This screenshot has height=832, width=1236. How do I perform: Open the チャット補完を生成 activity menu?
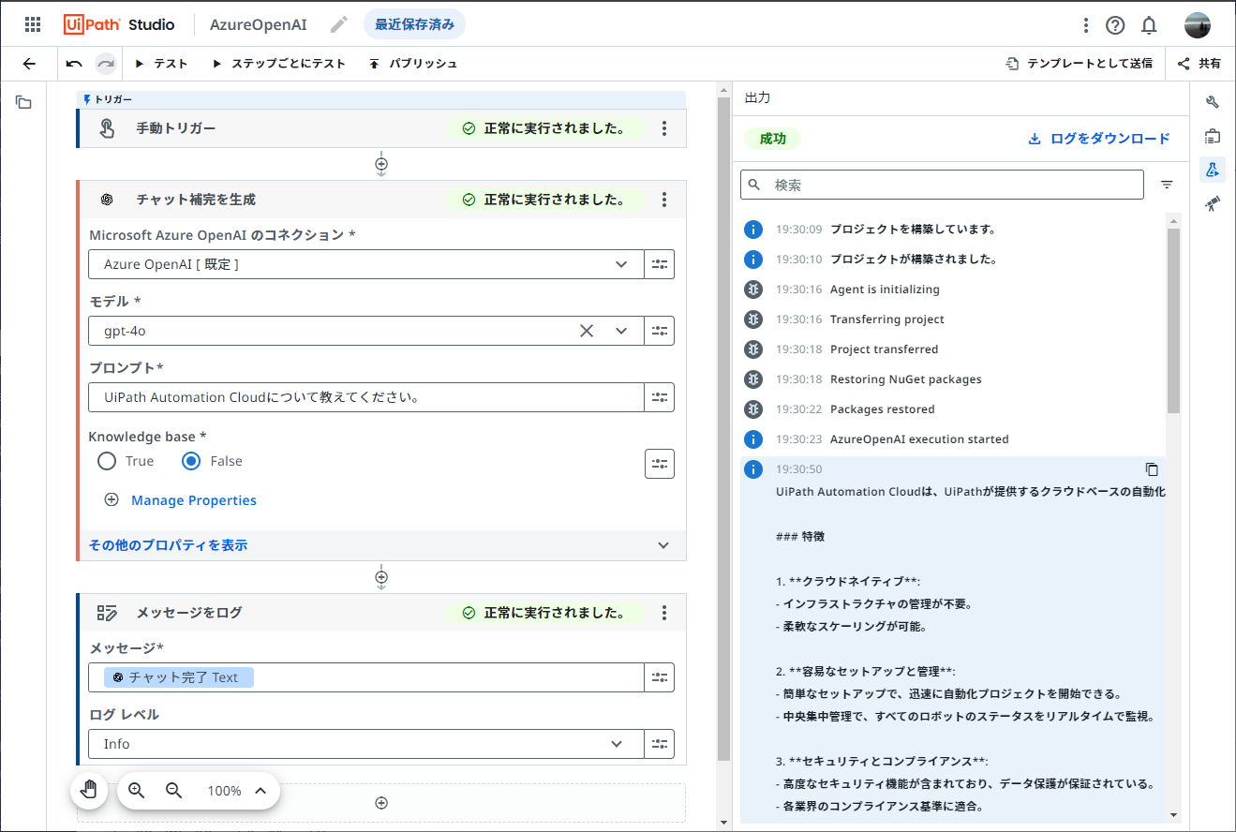click(x=664, y=200)
